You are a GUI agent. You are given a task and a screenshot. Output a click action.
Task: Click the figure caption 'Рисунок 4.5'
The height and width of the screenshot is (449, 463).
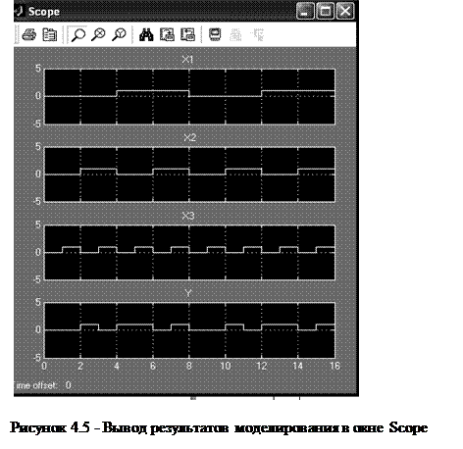50,427
